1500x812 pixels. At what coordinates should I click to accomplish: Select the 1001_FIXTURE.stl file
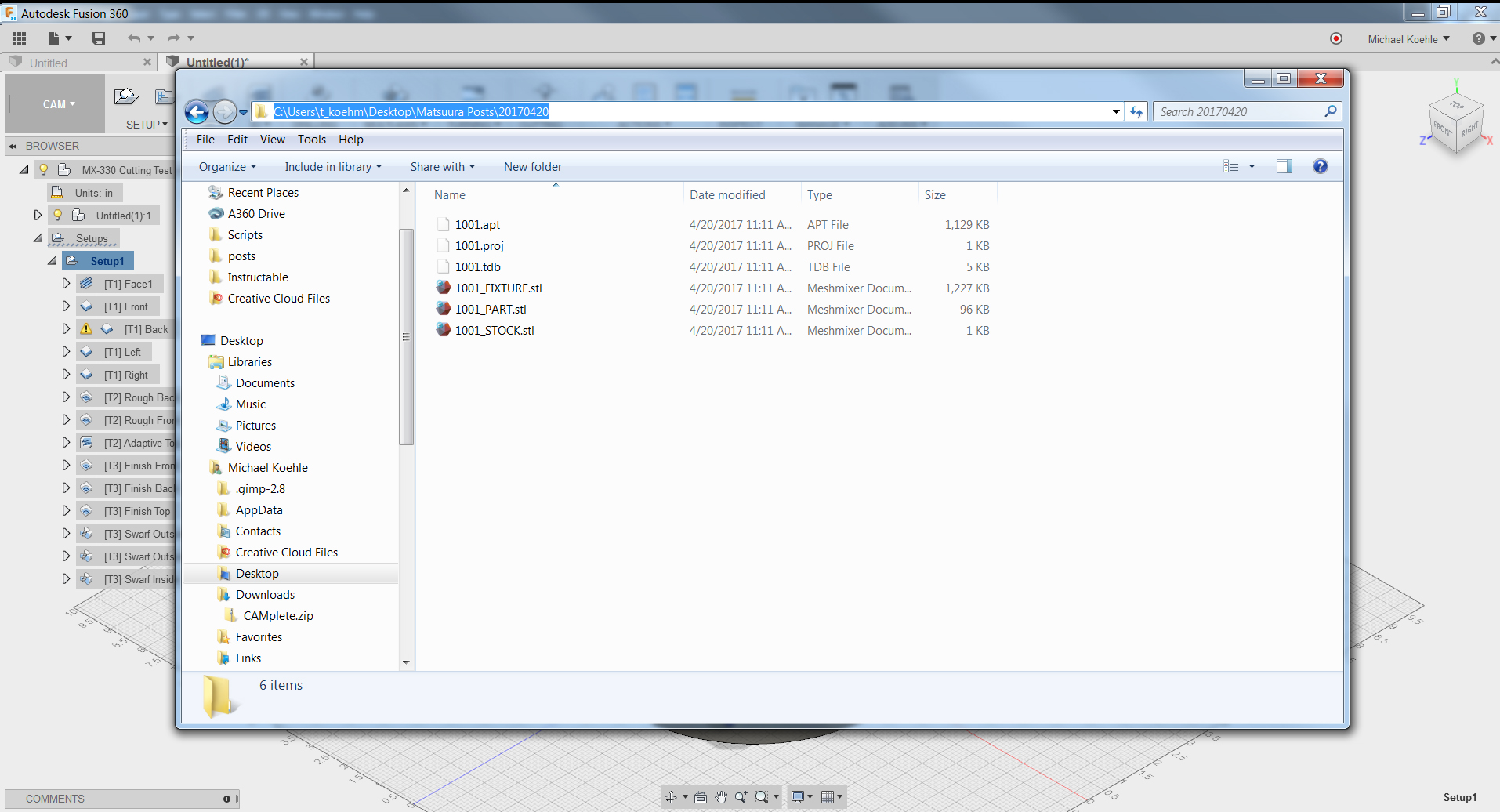[498, 288]
